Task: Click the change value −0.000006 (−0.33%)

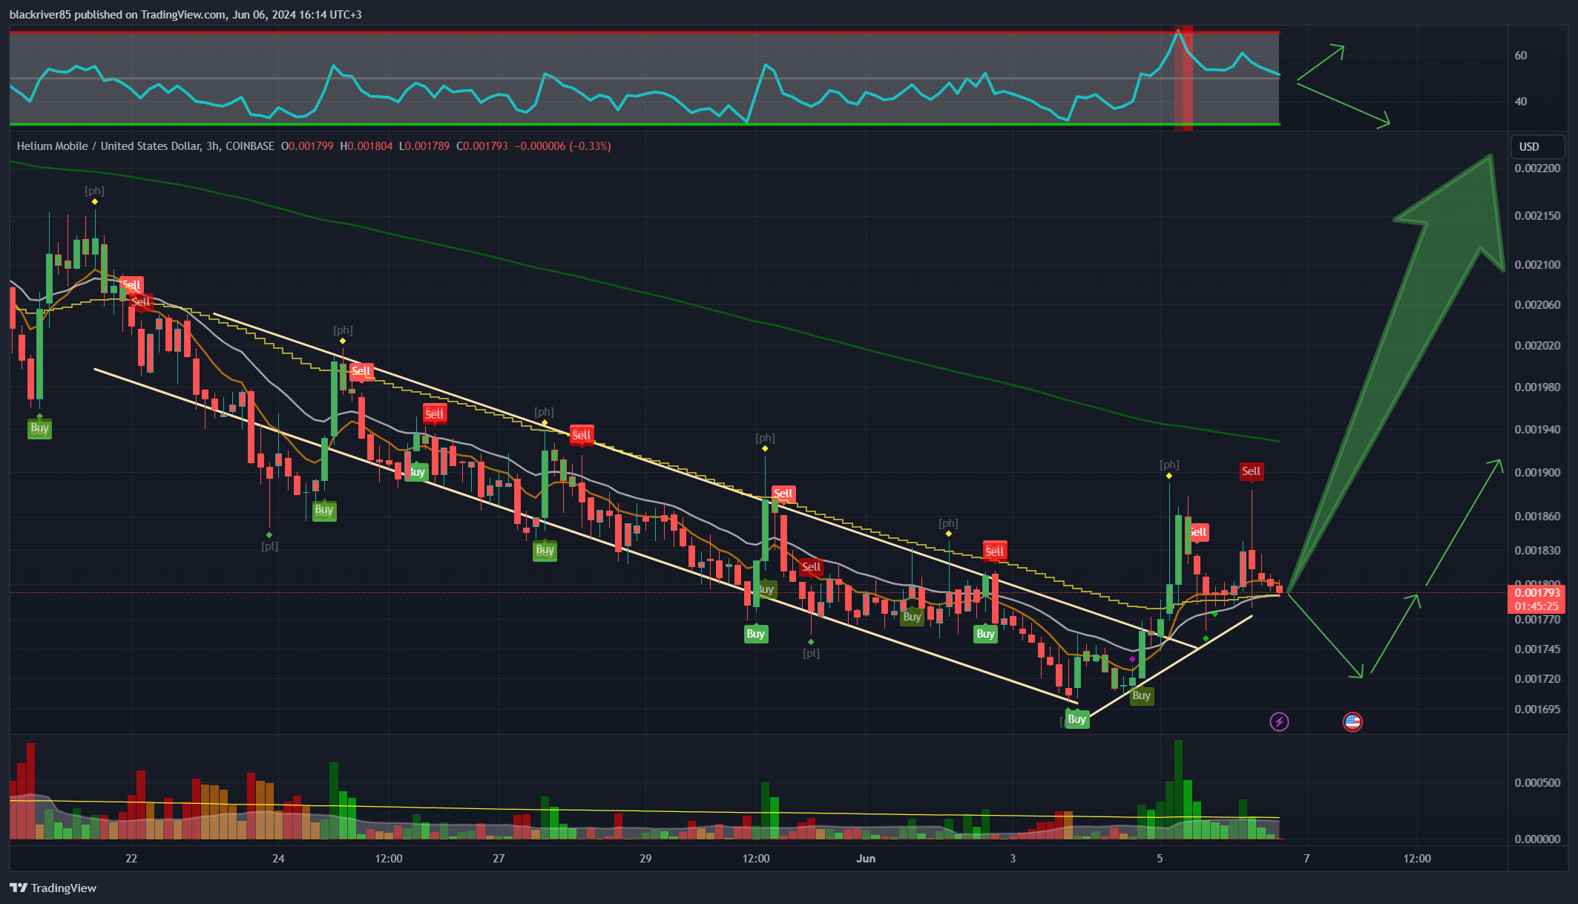Action: [563, 146]
